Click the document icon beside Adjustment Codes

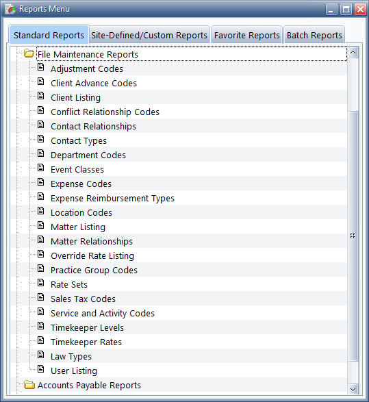(41, 67)
